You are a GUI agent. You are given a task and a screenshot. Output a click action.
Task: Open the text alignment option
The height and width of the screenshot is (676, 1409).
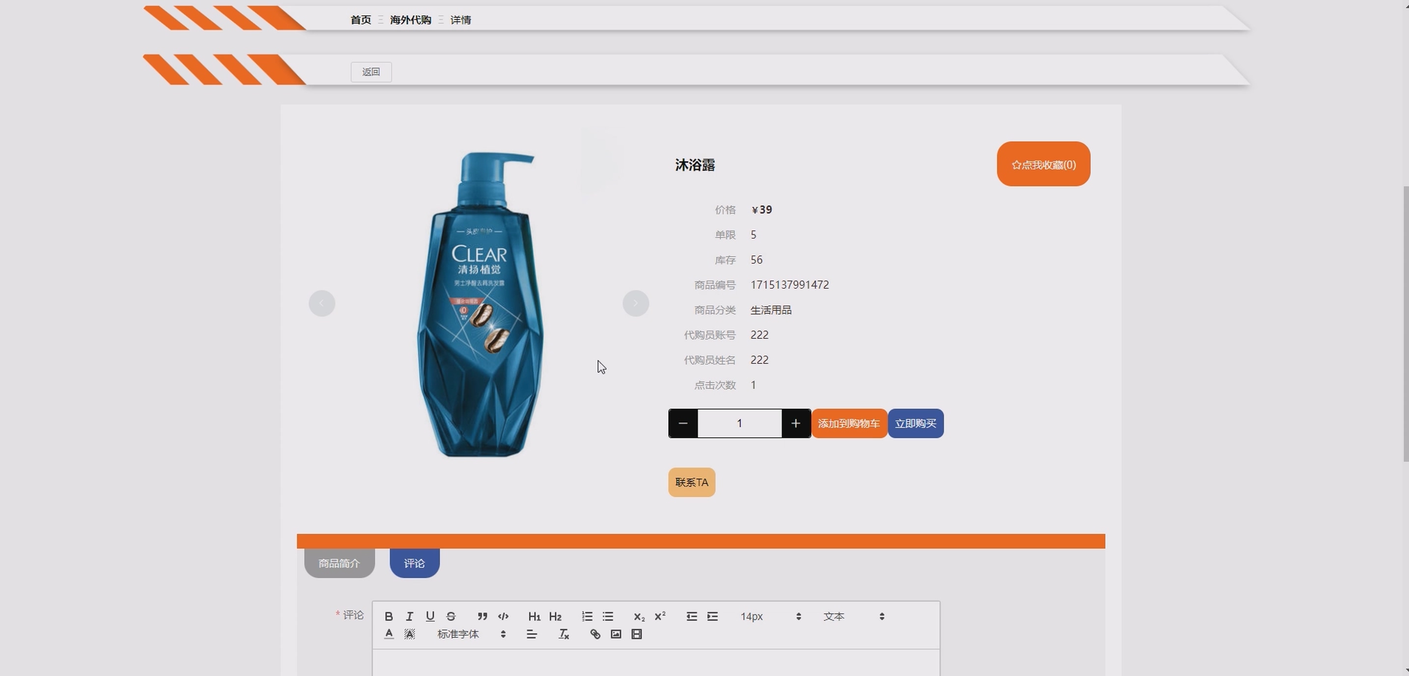tap(532, 634)
